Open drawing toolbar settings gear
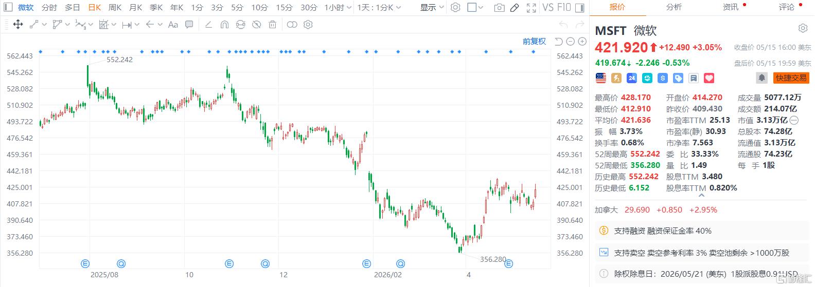 click(308, 24)
